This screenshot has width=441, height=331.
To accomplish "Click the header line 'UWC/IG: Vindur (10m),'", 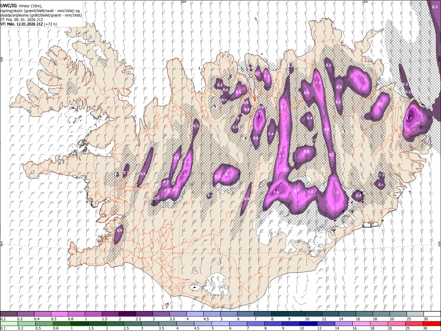I will click(21, 6).
